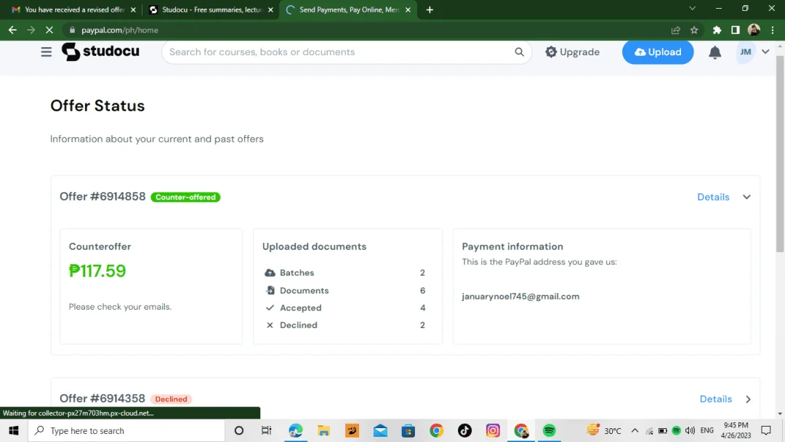View site info lock icon
The image size is (785, 442).
tap(72, 30)
